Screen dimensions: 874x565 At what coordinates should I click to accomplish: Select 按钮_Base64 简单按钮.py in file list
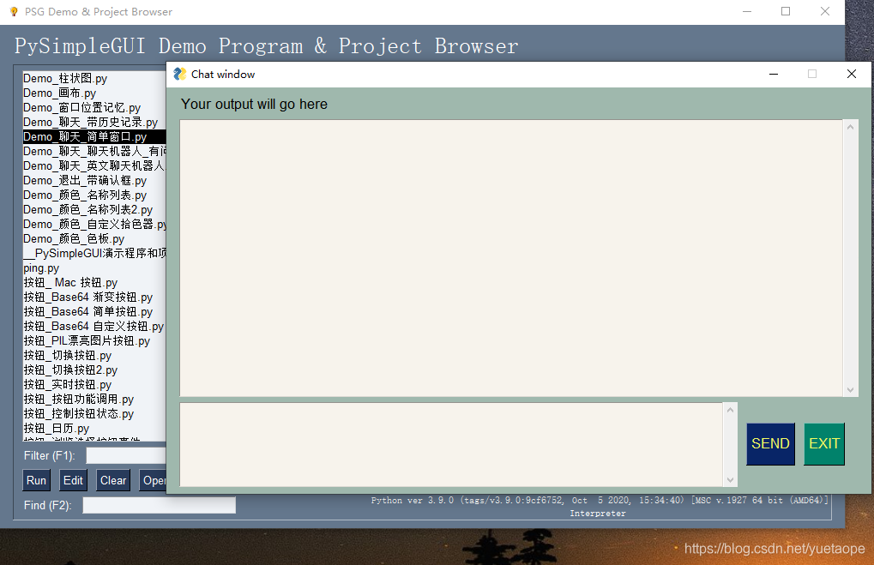click(93, 311)
